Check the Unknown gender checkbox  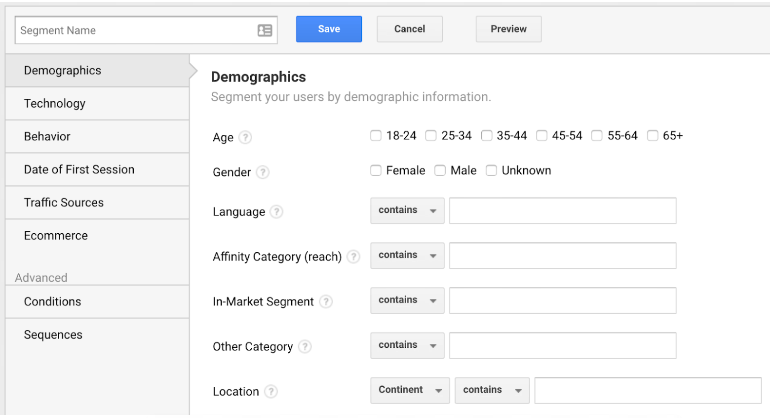pos(491,170)
